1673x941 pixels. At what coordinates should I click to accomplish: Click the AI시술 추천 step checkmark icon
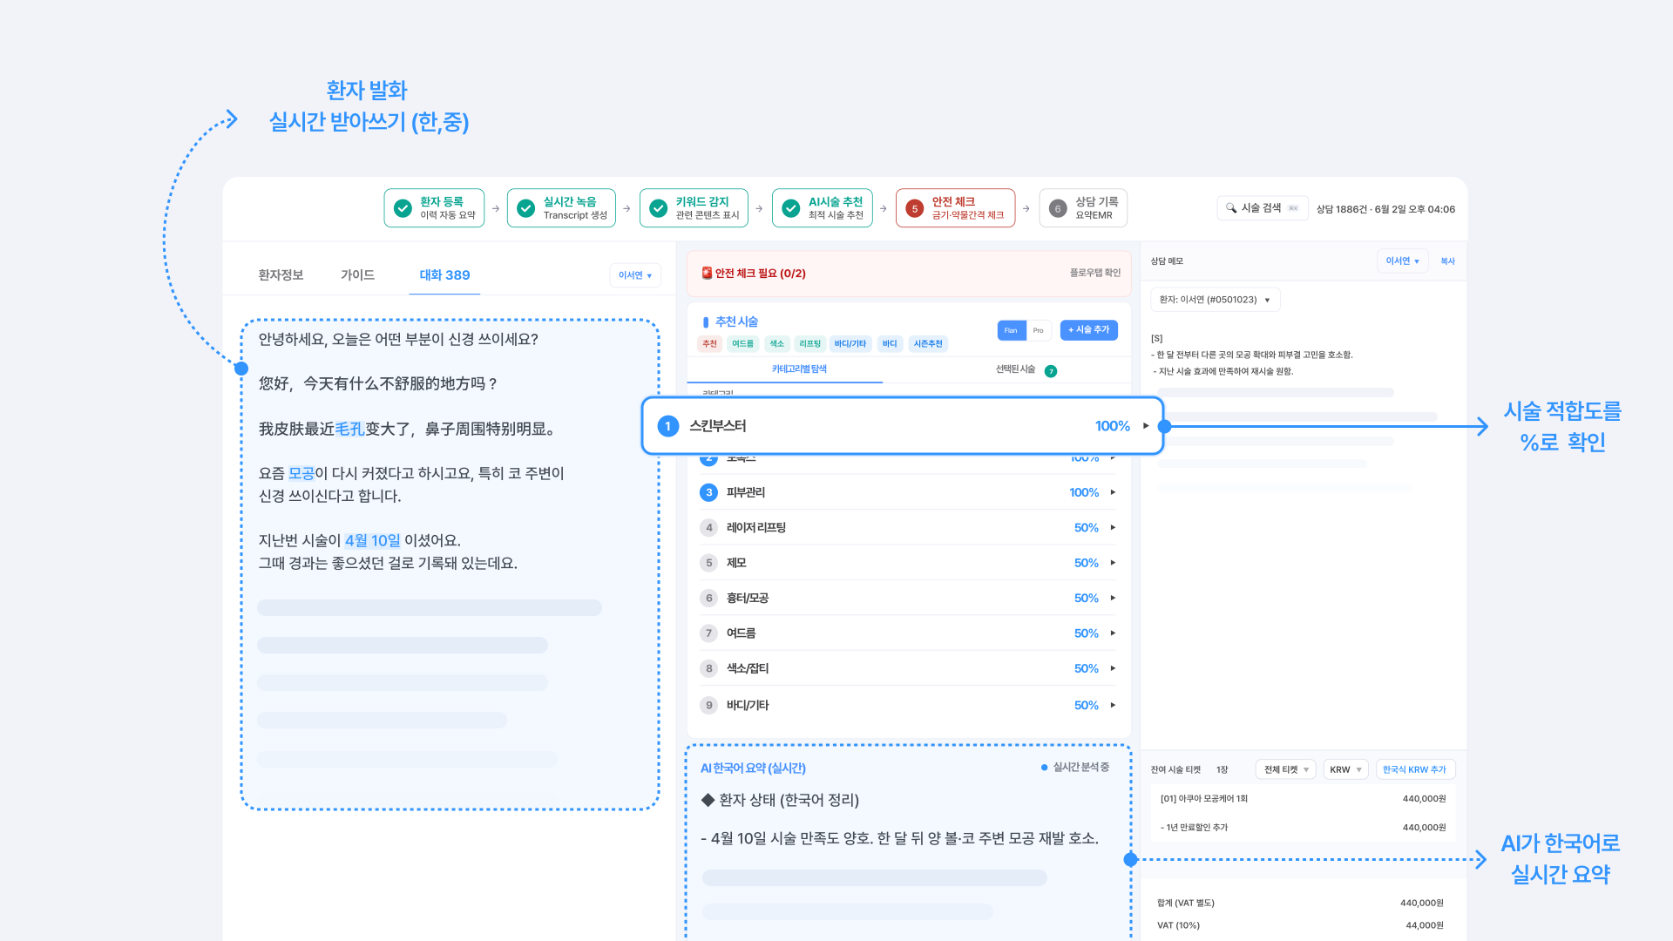tap(791, 208)
